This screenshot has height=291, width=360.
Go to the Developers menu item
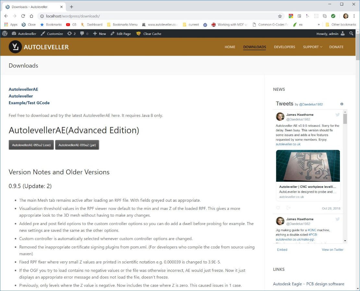(x=284, y=47)
